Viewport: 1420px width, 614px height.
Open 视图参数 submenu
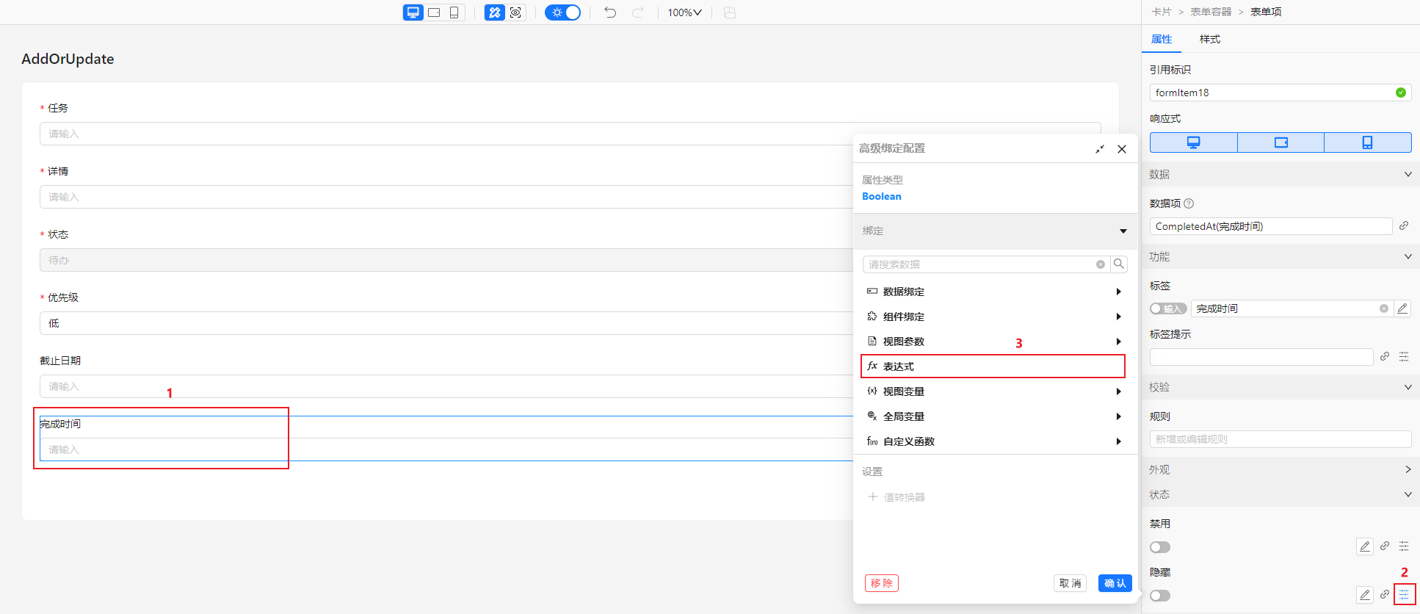pos(993,342)
